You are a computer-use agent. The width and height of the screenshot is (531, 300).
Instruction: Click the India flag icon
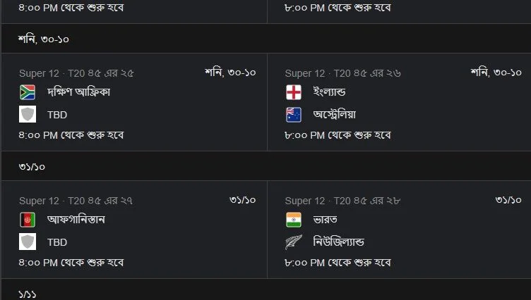[294, 220]
